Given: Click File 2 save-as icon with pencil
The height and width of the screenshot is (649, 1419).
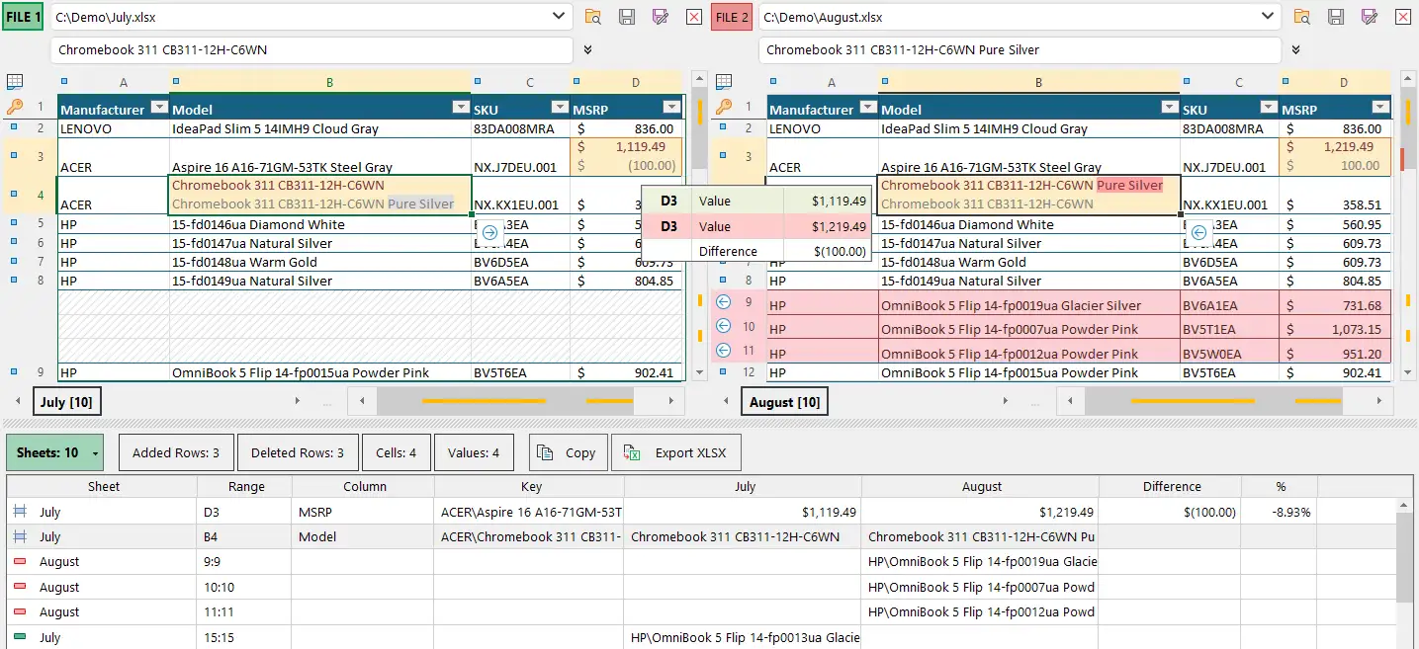Looking at the screenshot, I should tap(1370, 17).
